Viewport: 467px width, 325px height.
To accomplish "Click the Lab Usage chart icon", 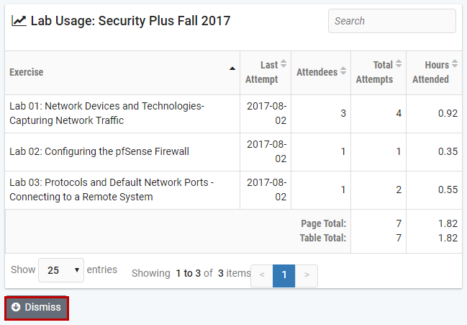I will (x=19, y=21).
